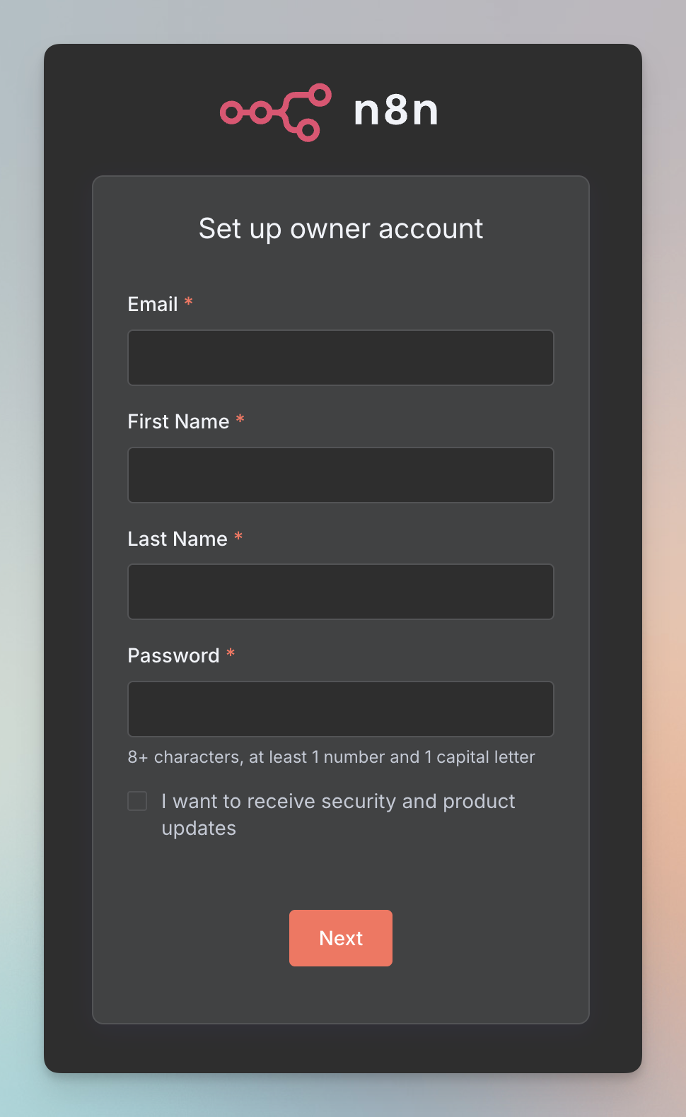The height and width of the screenshot is (1117, 686).
Task: Click the red asterisk beside Email
Action: point(189,302)
